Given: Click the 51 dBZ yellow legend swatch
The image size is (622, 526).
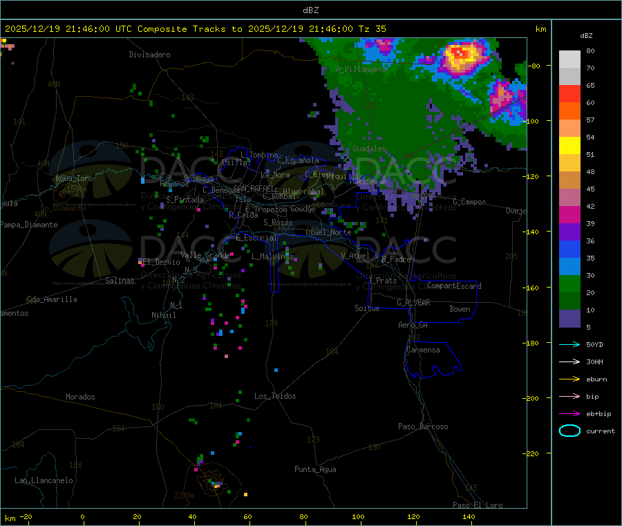Looking at the screenshot, I should tap(569, 146).
